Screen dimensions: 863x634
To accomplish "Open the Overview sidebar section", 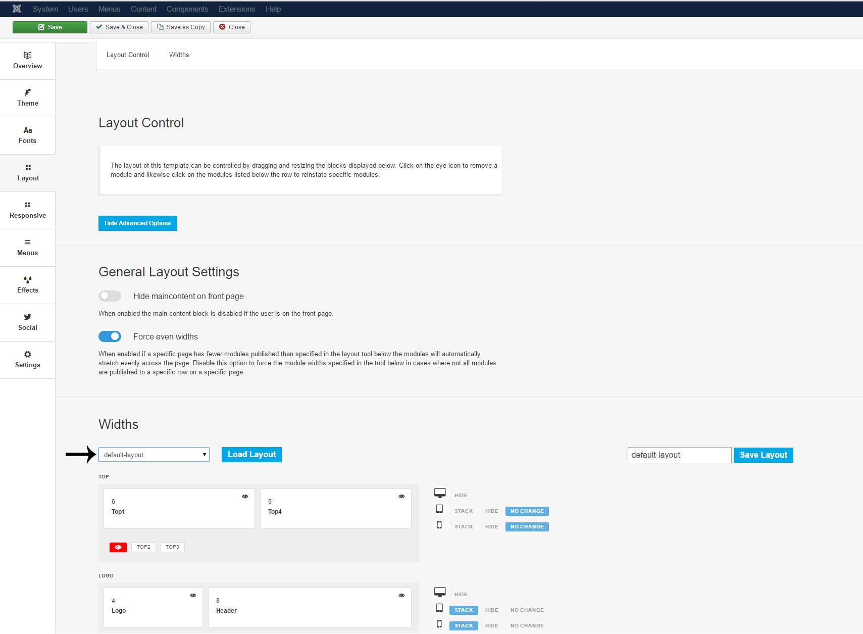I will click(x=27, y=61).
